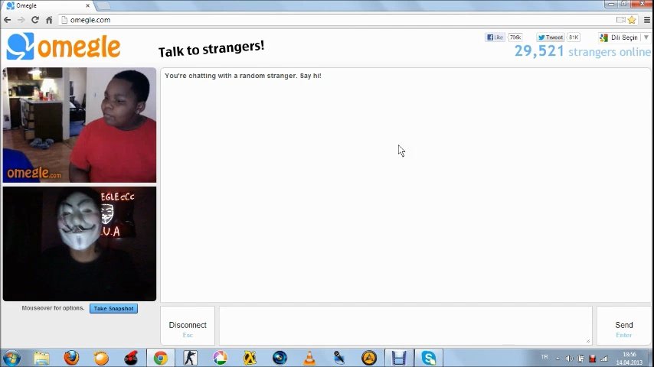Open the Windows Start menu
This screenshot has width=654, height=367.
click(11, 358)
